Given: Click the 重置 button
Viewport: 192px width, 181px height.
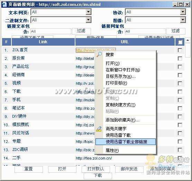Looking at the screenshot, I should pos(29,169).
